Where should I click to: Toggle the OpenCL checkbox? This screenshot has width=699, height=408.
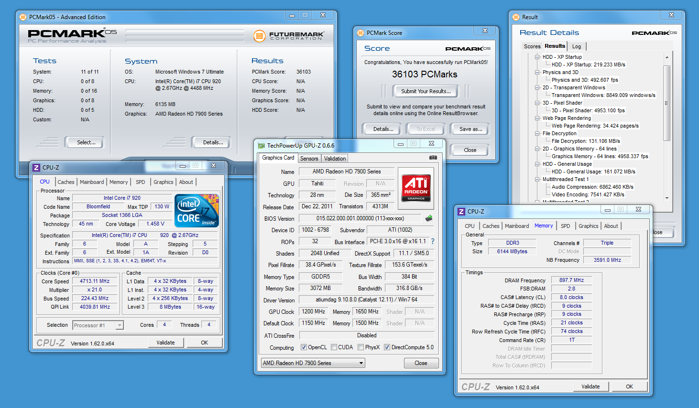coord(304,347)
